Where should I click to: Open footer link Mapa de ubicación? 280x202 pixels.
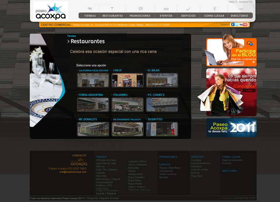point(232,160)
